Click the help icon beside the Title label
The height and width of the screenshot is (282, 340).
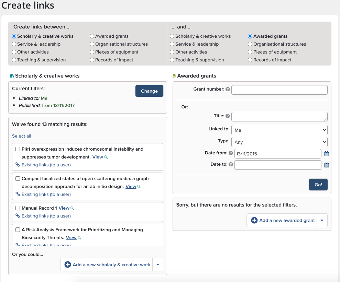pyautogui.click(x=227, y=116)
